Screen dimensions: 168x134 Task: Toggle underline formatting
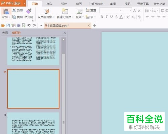[111, 17]
